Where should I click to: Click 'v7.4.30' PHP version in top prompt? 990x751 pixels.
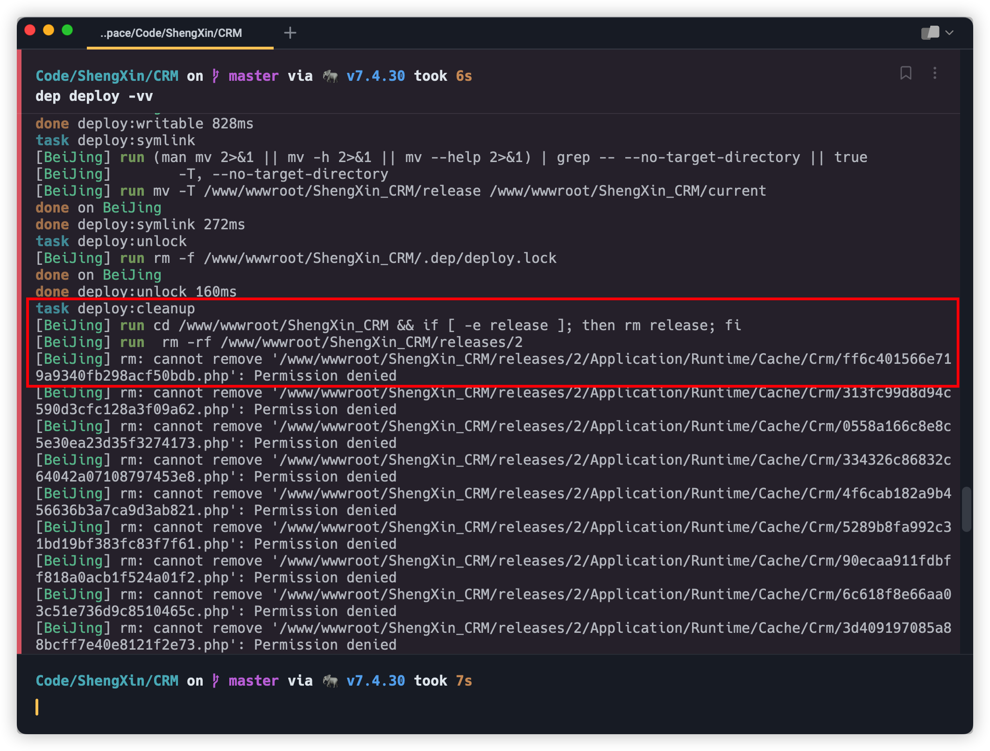pyautogui.click(x=376, y=76)
